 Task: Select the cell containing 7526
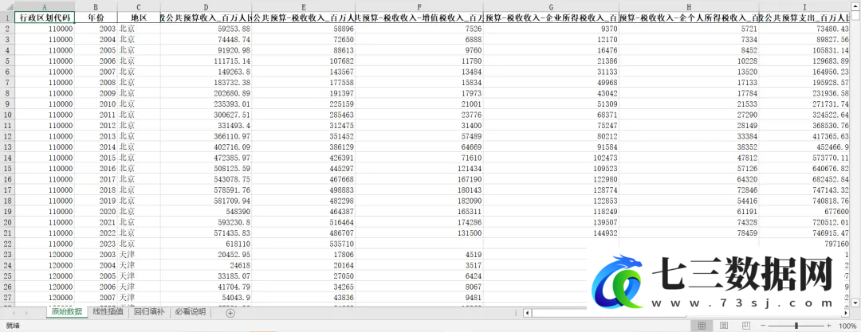coord(419,28)
